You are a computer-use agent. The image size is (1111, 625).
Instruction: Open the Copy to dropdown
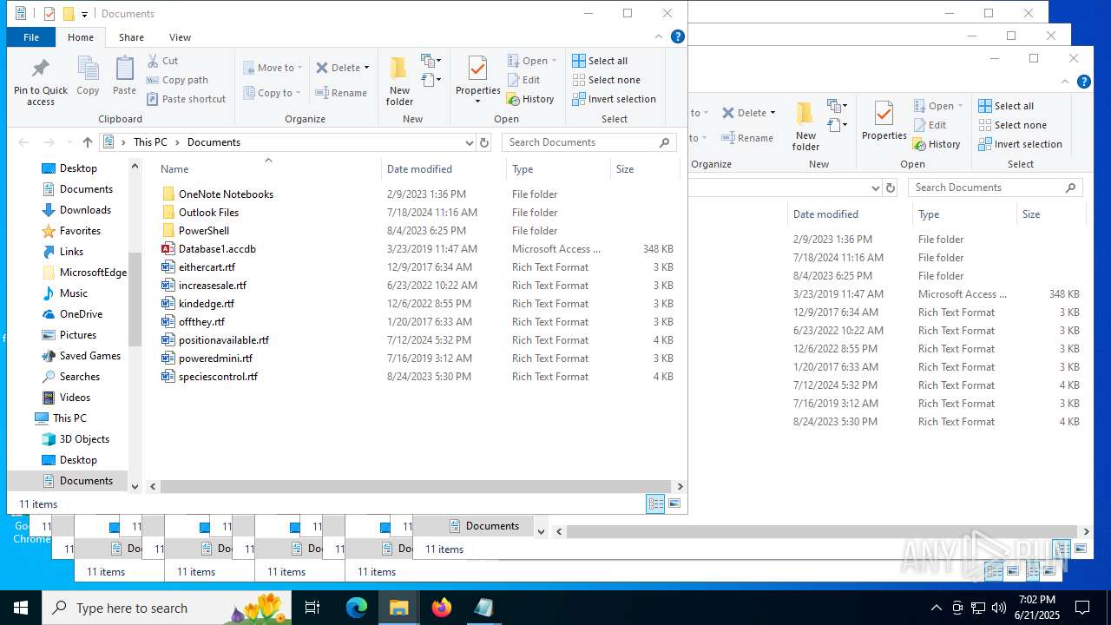(272, 93)
